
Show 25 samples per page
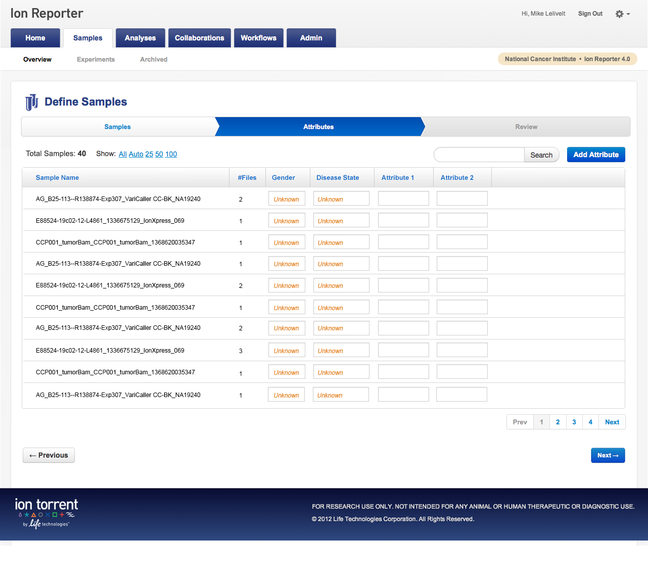[149, 154]
